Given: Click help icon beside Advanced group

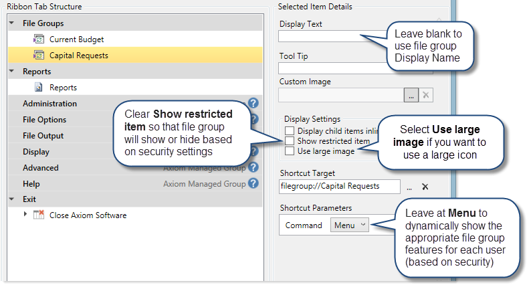Looking at the screenshot, I should click(253, 168).
